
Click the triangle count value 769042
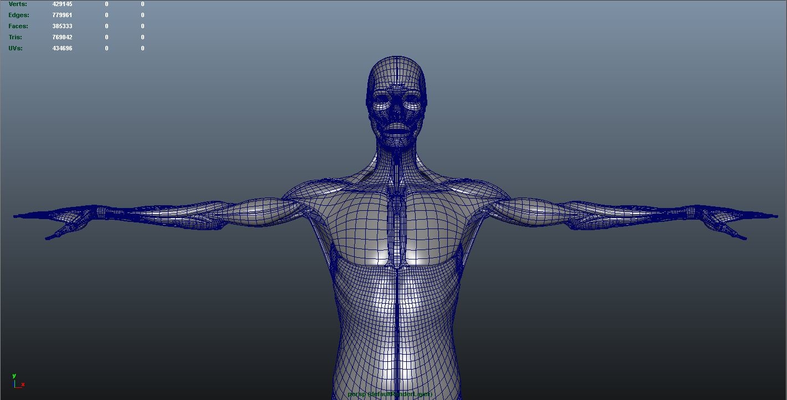(x=63, y=37)
